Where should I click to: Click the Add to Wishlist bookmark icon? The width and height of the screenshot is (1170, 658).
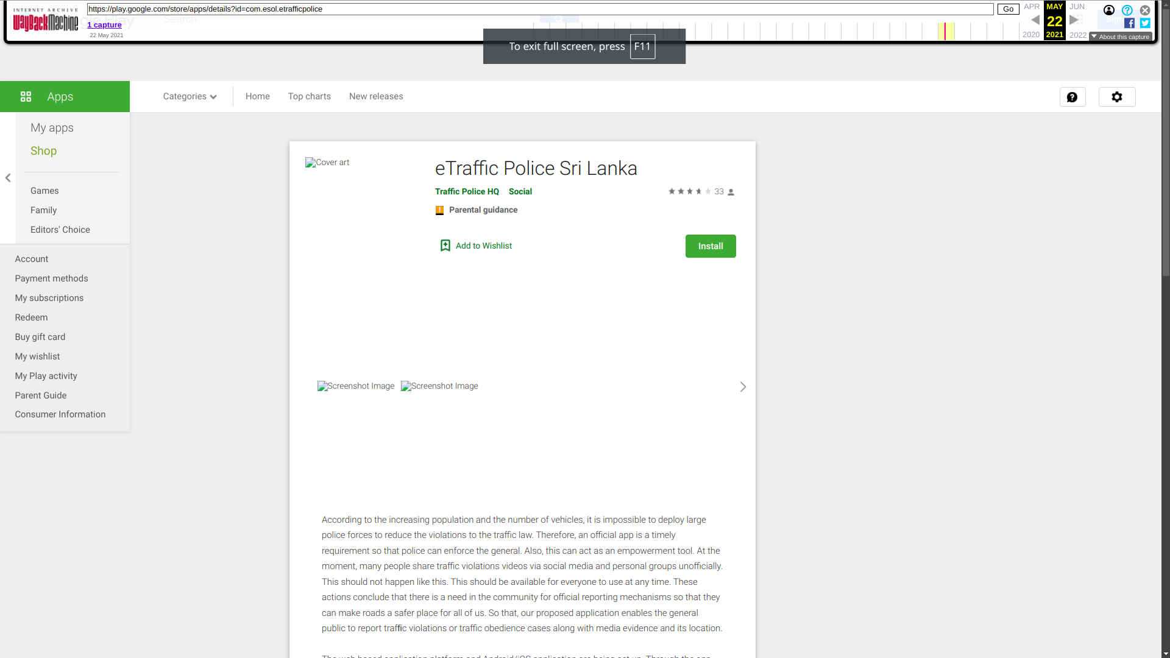pyautogui.click(x=445, y=245)
